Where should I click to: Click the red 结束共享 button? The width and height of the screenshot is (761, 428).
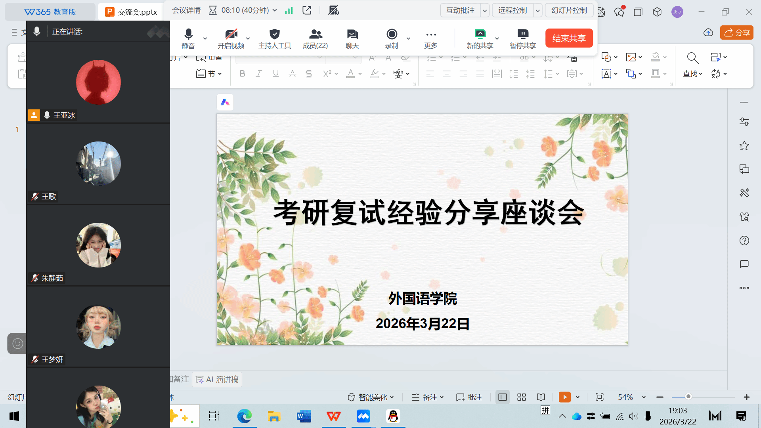(569, 38)
